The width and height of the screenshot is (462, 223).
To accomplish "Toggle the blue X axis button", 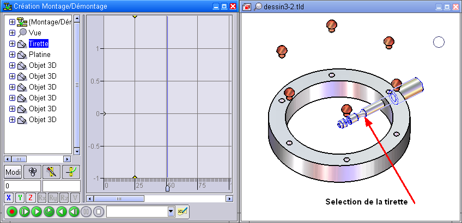I will point(9,197).
